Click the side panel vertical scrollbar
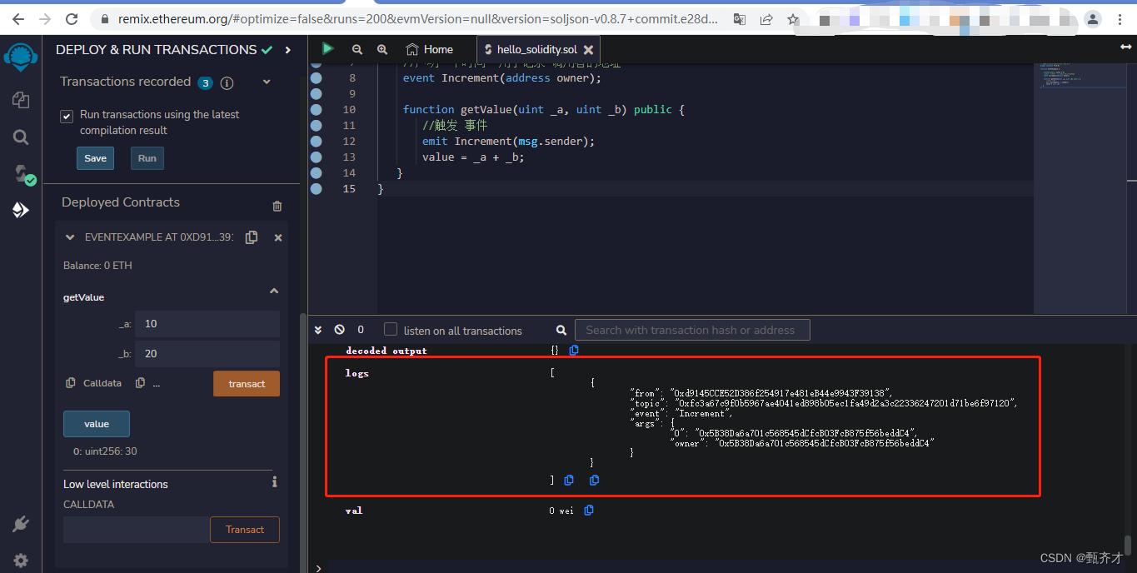This screenshot has width=1137, height=573. click(x=302, y=439)
